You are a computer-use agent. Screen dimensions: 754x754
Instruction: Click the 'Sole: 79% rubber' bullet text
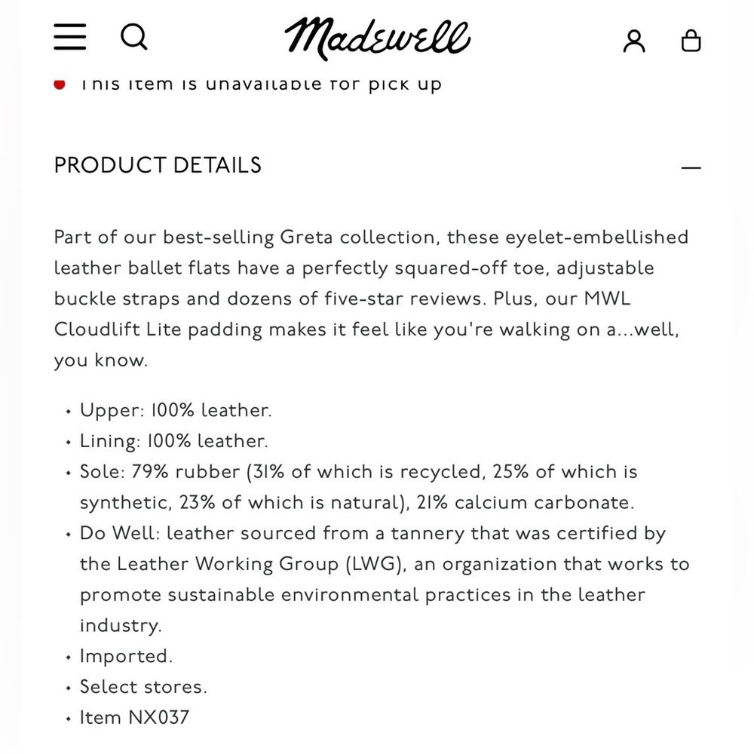(359, 487)
